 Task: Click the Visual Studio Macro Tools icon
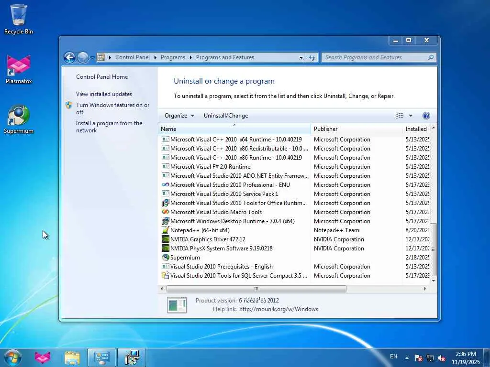[165, 212]
